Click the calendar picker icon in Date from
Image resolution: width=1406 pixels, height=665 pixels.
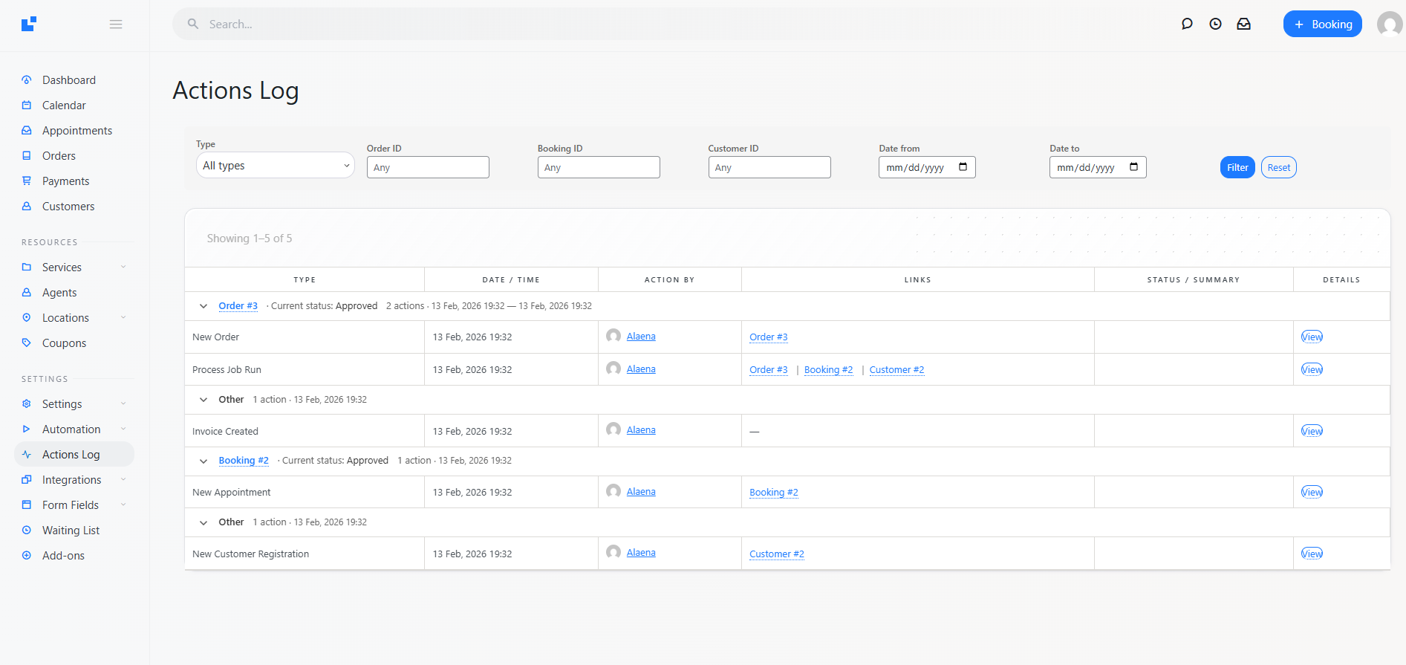(x=963, y=167)
